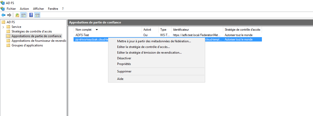Select the ADFS-Test row
Viewport: 313px width, 116px height.
pyautogui.click(x=82, y=35)
